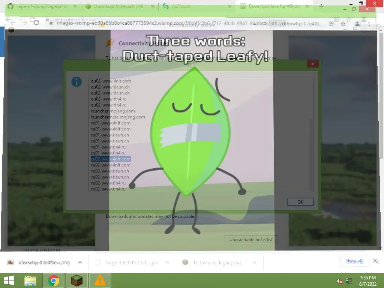Open the Chrome three-dot menu
The height and width of the screenshot is (288, 384).
[x=369, y=24]
